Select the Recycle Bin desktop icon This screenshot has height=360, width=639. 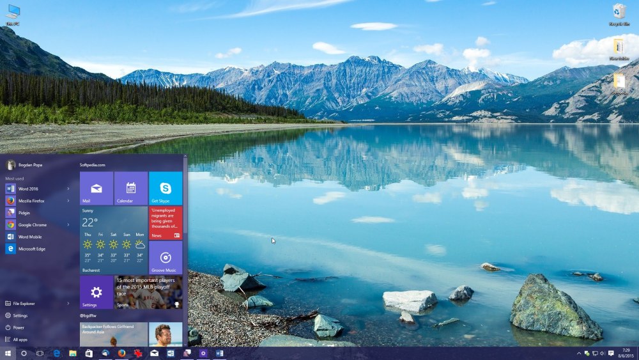pyautogui.click(x=619, y=15)
